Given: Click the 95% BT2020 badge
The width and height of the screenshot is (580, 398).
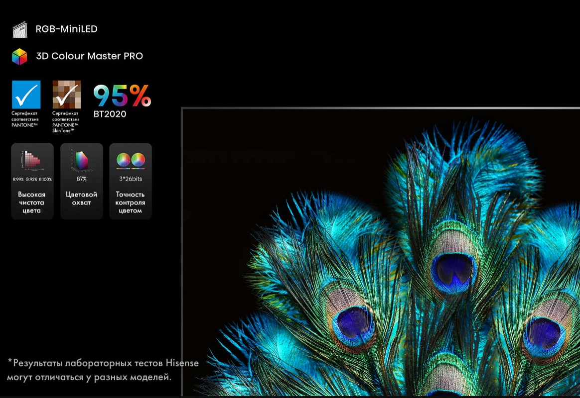Looking at the screenshot, I should 122,101.
